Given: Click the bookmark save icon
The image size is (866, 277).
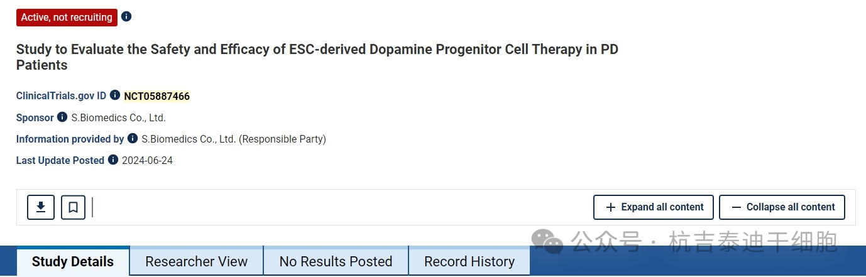Looking at the screenshot, I should [x=73, y=207].
